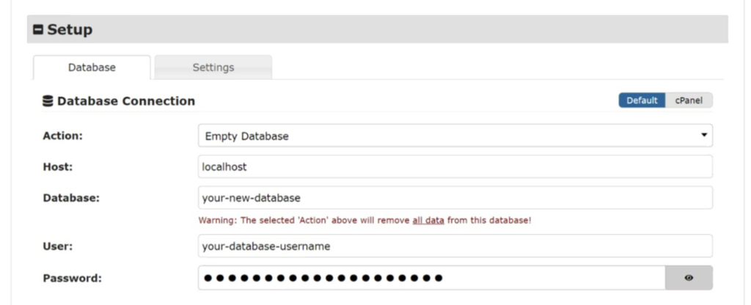The image size is (751, 305).
Task: Click the database stack icon
Action: point(48,101)
